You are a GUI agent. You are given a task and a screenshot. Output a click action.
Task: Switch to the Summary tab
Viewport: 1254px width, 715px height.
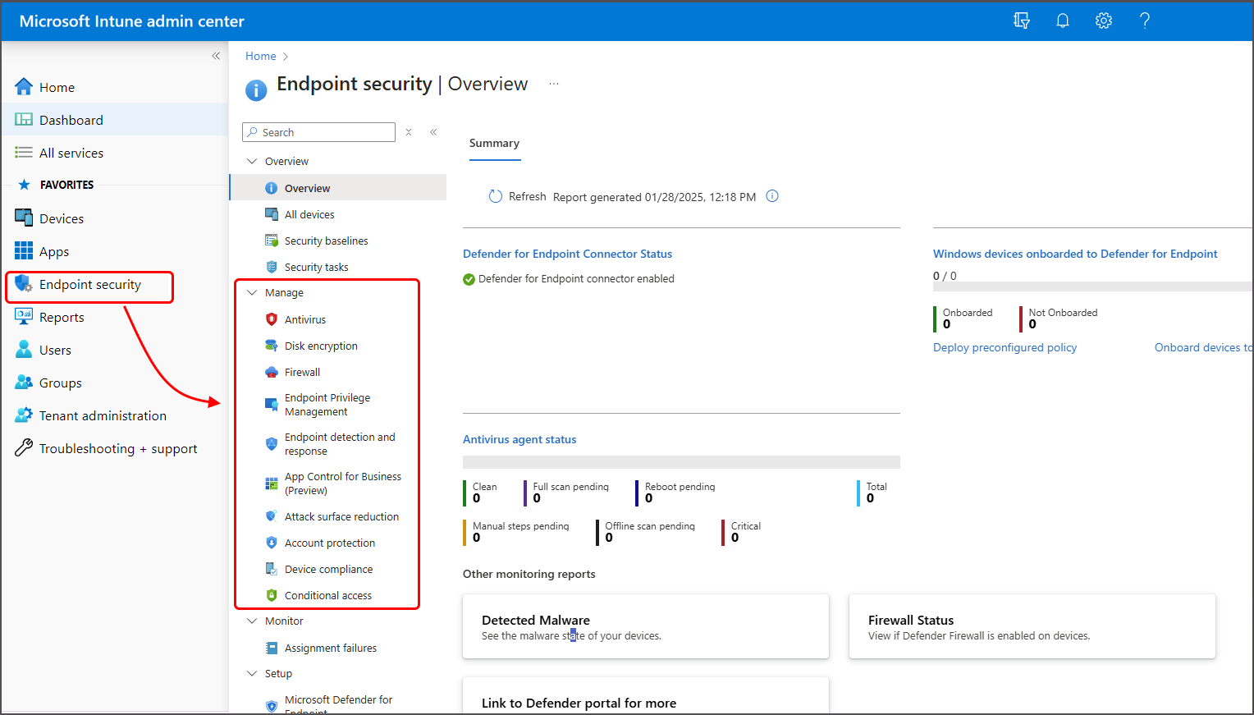tap(494, 143)
